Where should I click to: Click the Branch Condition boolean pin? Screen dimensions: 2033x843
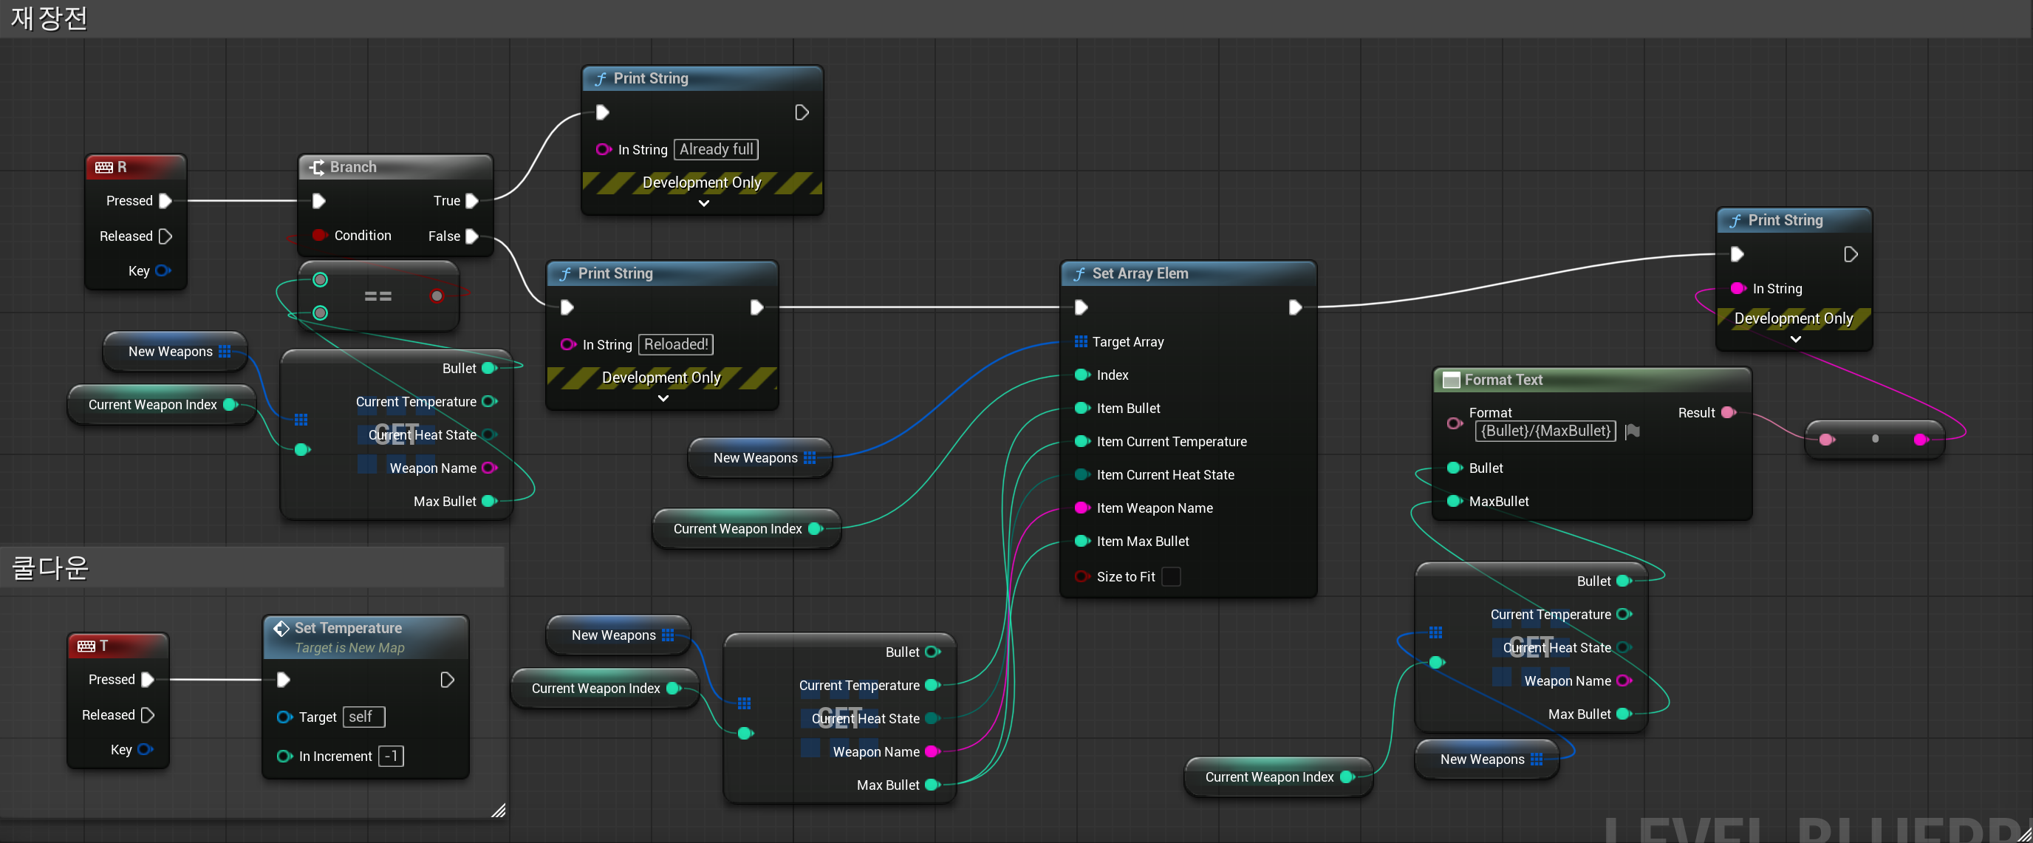(x=319, y=235)
